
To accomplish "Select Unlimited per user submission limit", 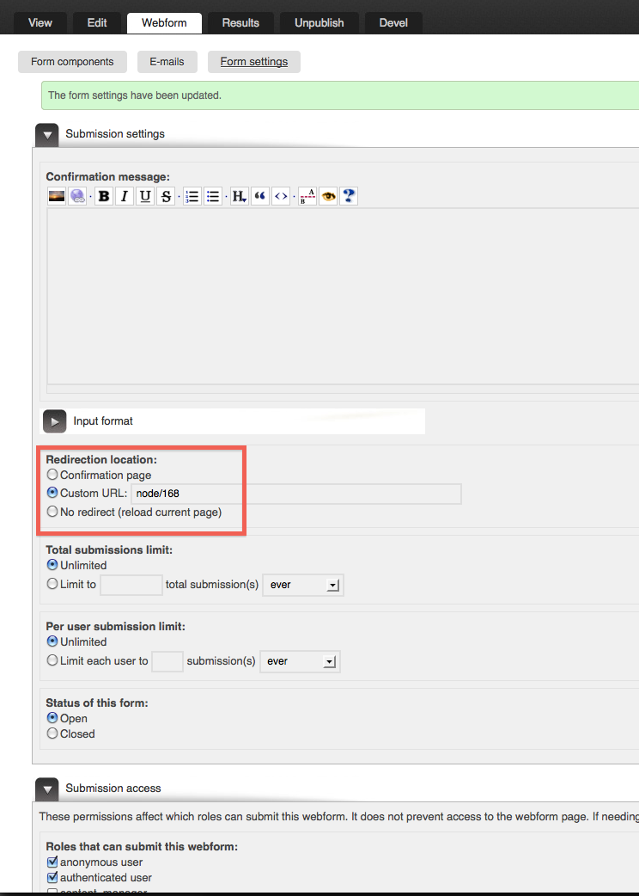I will pos(52,641).
